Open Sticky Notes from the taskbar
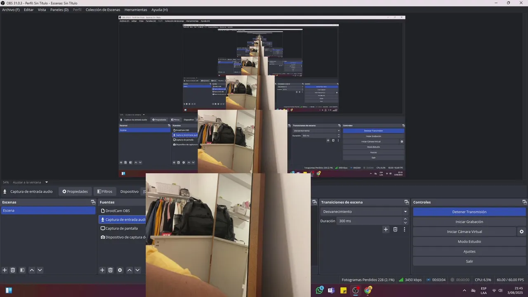The image size is (528, 297). click(x=343, y=290)
